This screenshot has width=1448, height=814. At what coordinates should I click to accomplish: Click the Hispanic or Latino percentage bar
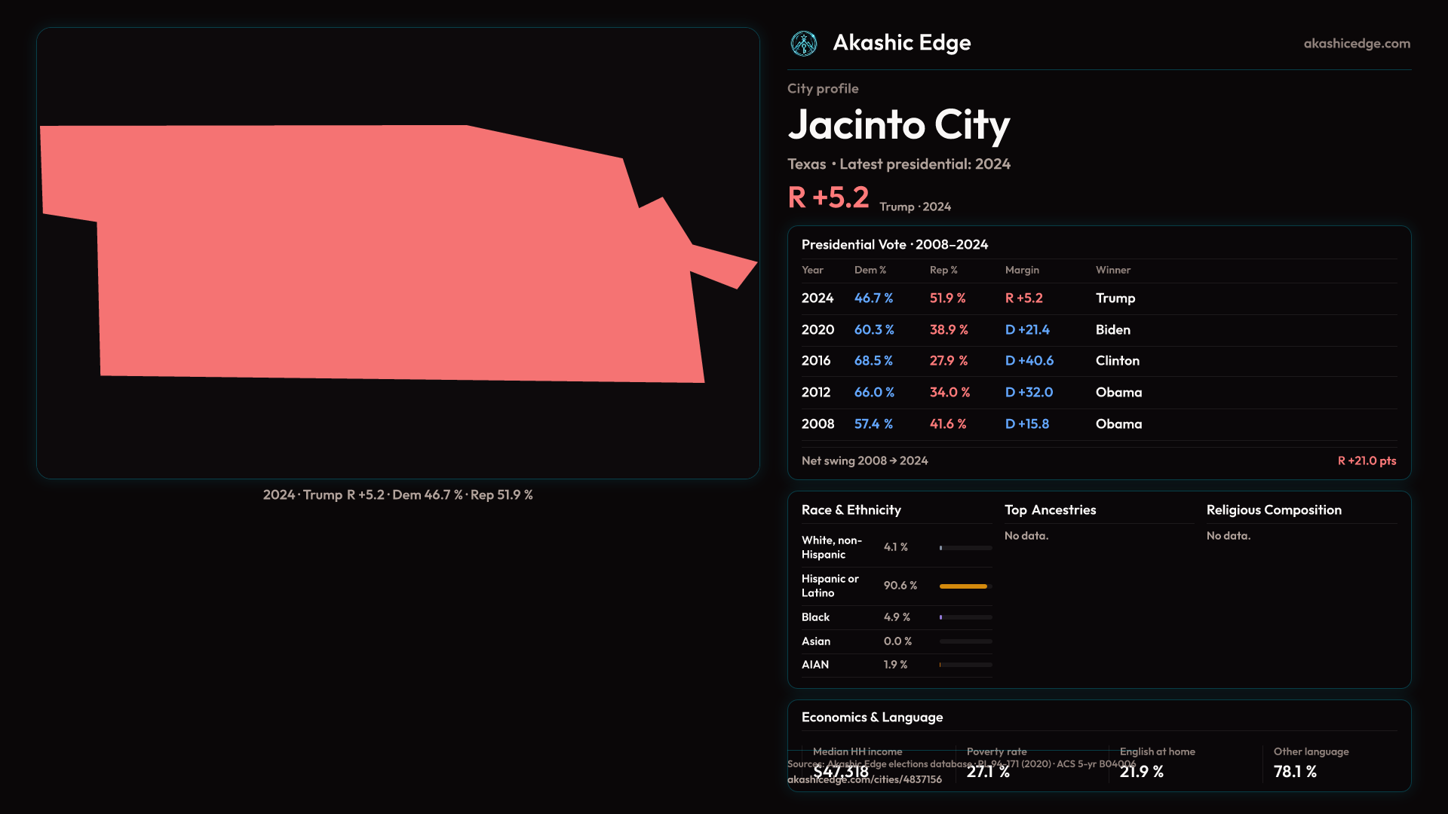(965, 586)
